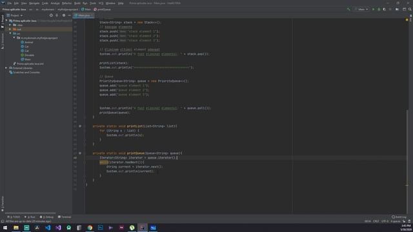
Task: Open Project panel settings gear
Action: coord(64,15)
